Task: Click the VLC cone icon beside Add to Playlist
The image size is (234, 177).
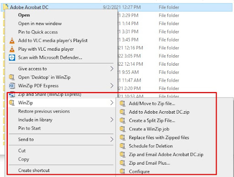Action: point(12,41)
